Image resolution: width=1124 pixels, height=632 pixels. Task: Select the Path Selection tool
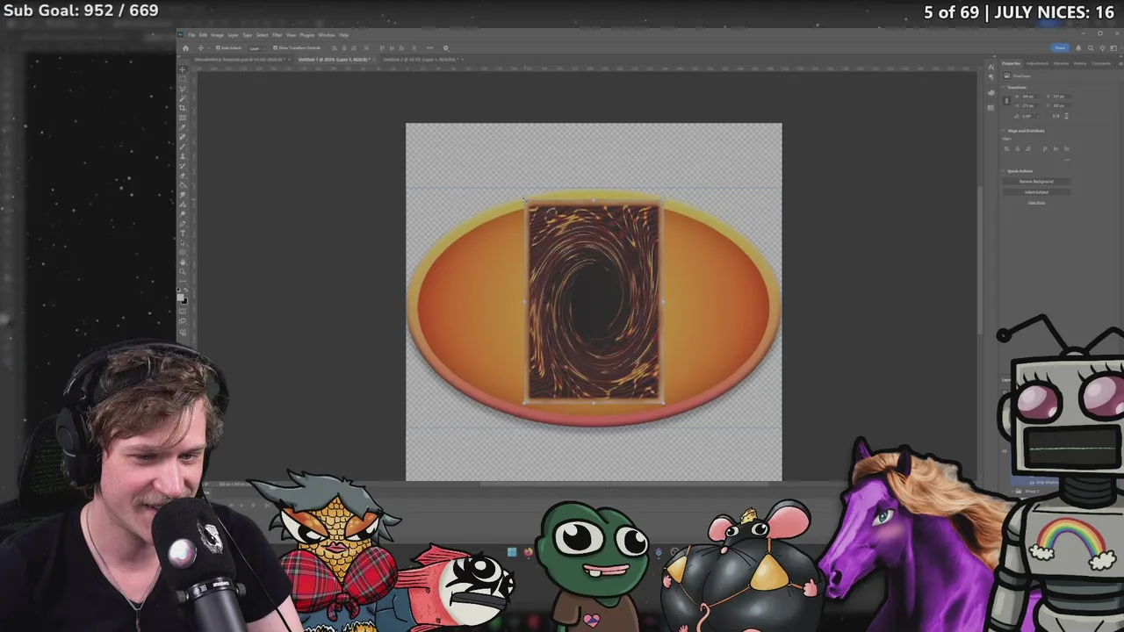[x=182, y=243]
